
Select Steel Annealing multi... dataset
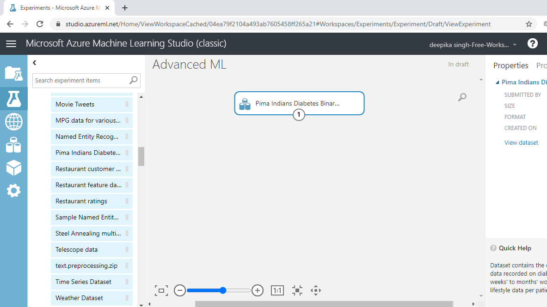92,233
